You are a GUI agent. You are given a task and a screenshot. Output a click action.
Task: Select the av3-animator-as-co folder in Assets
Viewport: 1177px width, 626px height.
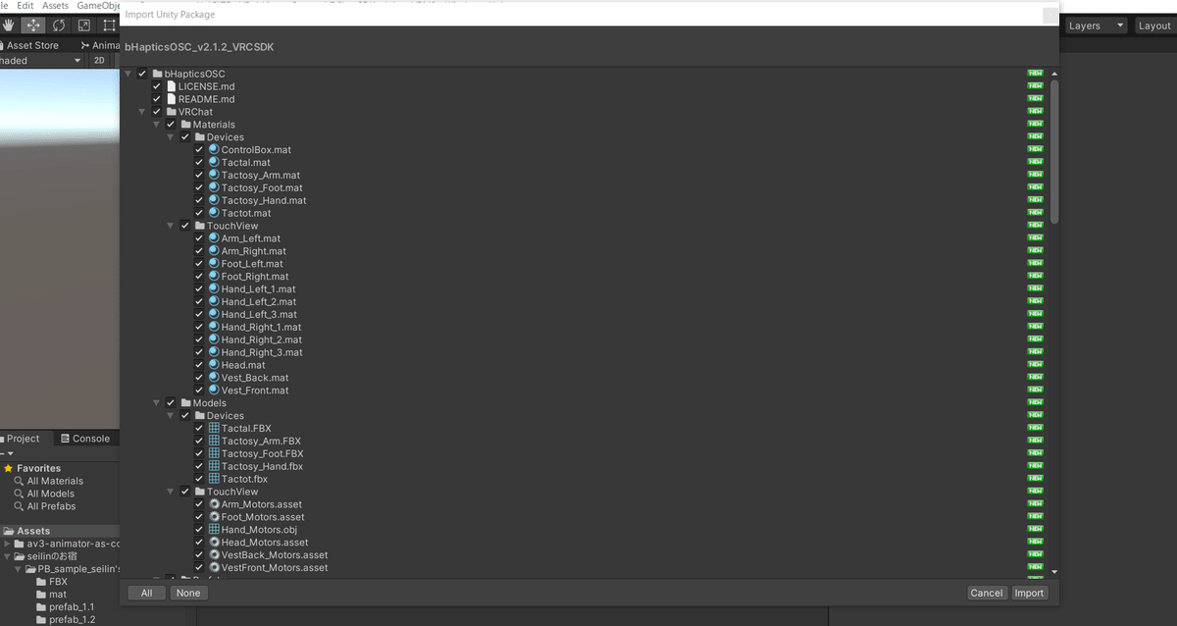[x=73, y=544]
